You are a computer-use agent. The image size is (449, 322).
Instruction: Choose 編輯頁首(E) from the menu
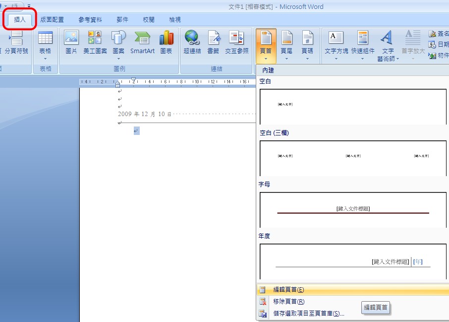[288, 290]
